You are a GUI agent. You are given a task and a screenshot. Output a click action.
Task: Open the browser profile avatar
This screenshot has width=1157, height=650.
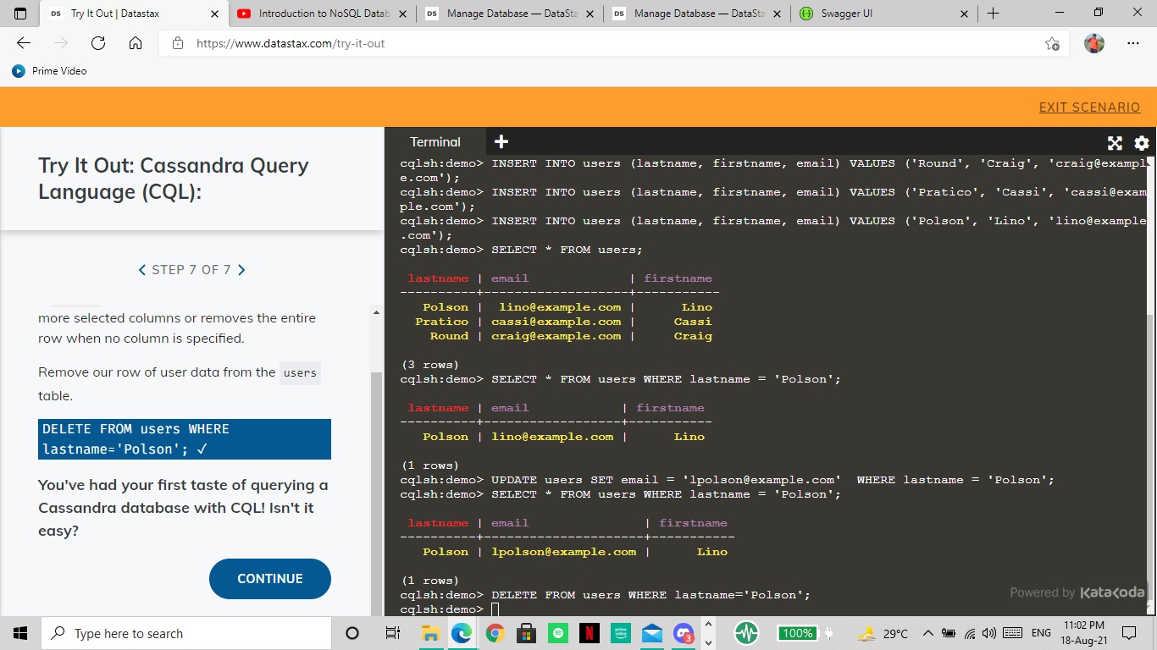click(1093, 44)
